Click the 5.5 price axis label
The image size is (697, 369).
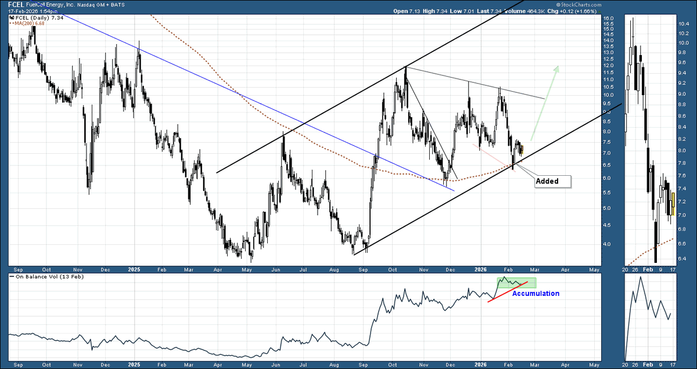click(x=606, y=192)
